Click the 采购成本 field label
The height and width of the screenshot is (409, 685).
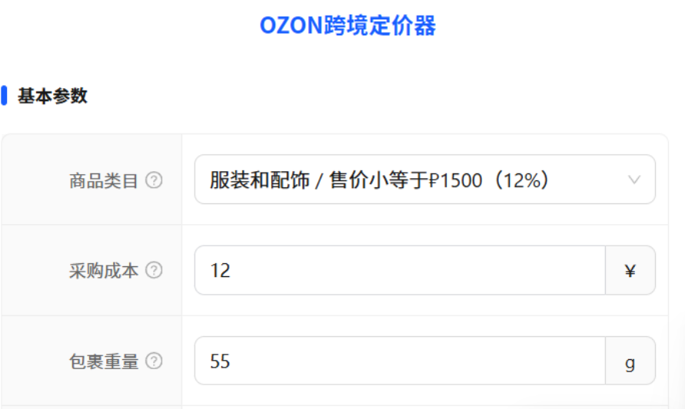[x=103, y=271]
